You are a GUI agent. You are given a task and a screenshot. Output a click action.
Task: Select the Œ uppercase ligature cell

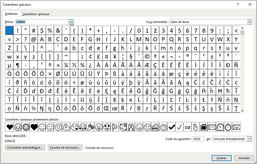[x=107, y=108]
